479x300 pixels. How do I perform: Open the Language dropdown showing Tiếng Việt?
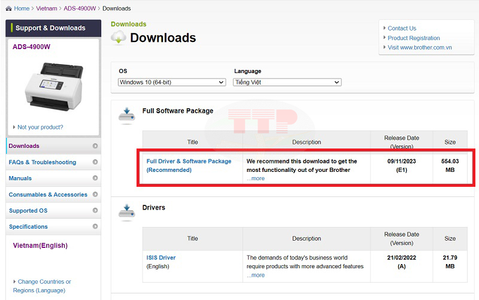point(287,83)
